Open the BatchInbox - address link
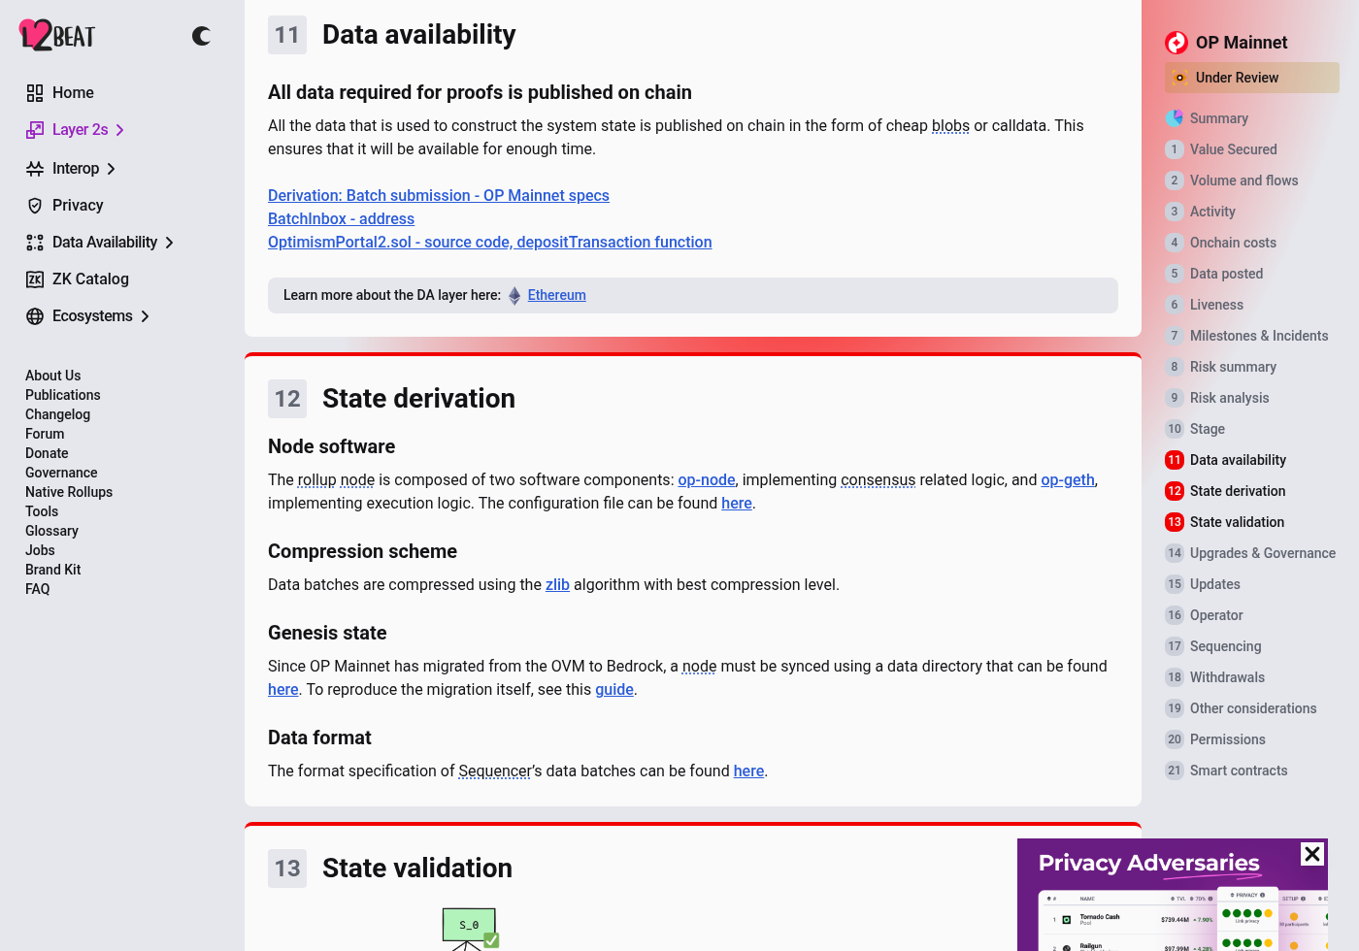 [x=341, y=219]
